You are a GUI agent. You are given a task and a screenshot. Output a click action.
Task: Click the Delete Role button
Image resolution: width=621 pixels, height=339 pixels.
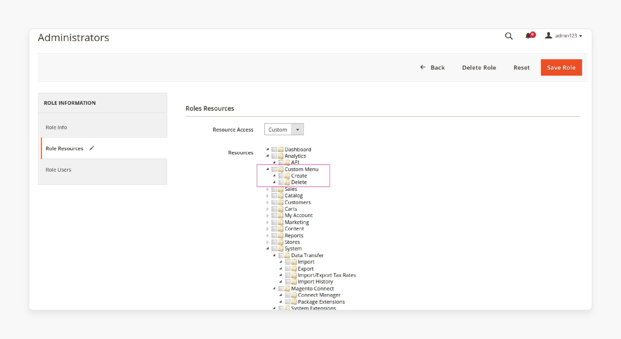(x=479, y=68)
